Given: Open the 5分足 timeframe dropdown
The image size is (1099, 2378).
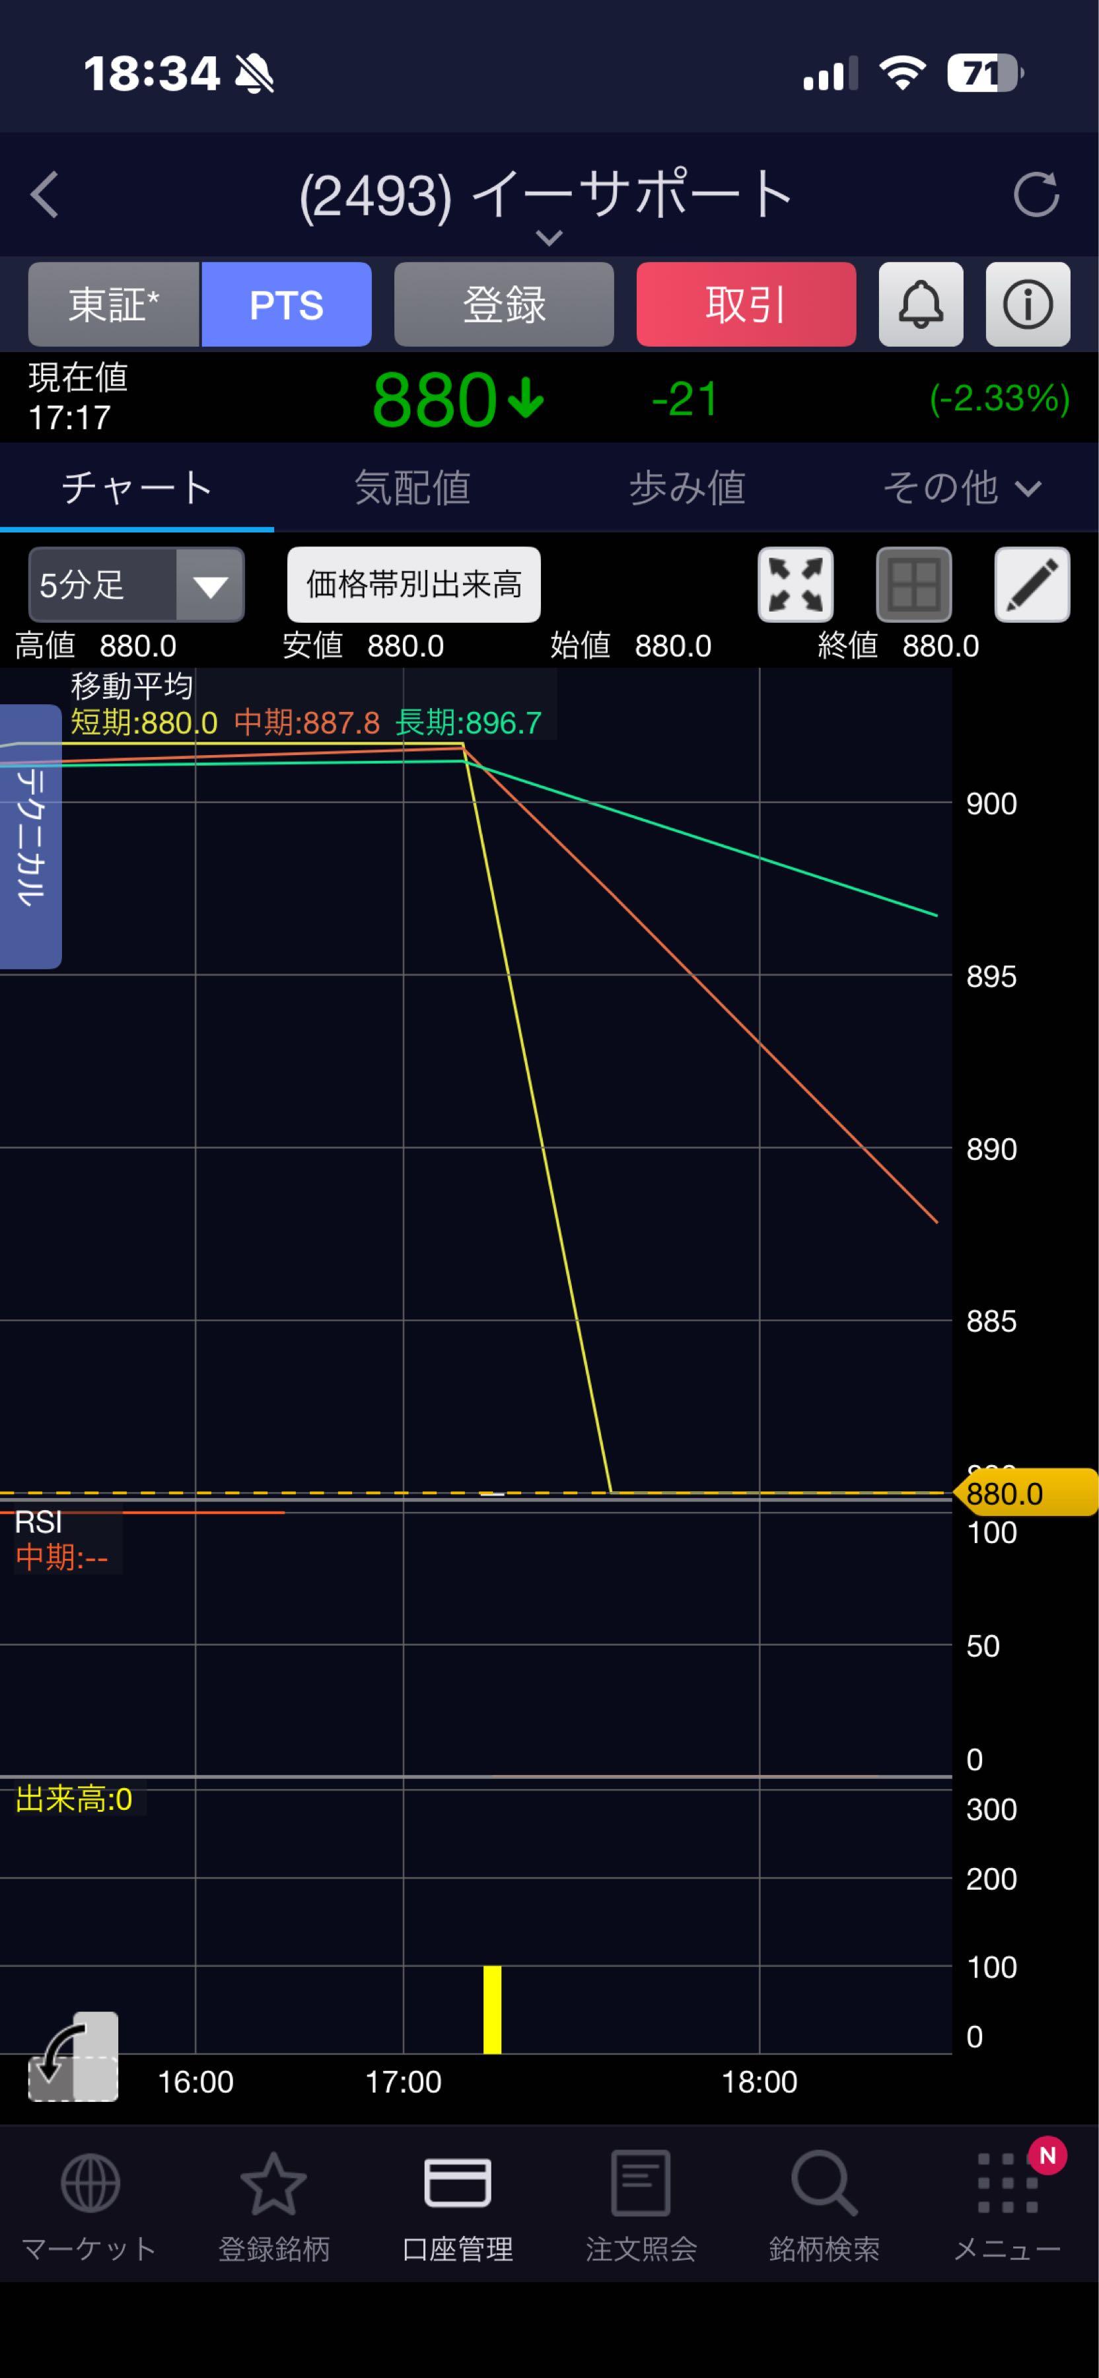Looking at the screenshot, I should click(137, 585).
